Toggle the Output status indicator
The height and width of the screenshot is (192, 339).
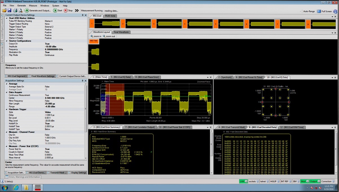pos(314,181)
